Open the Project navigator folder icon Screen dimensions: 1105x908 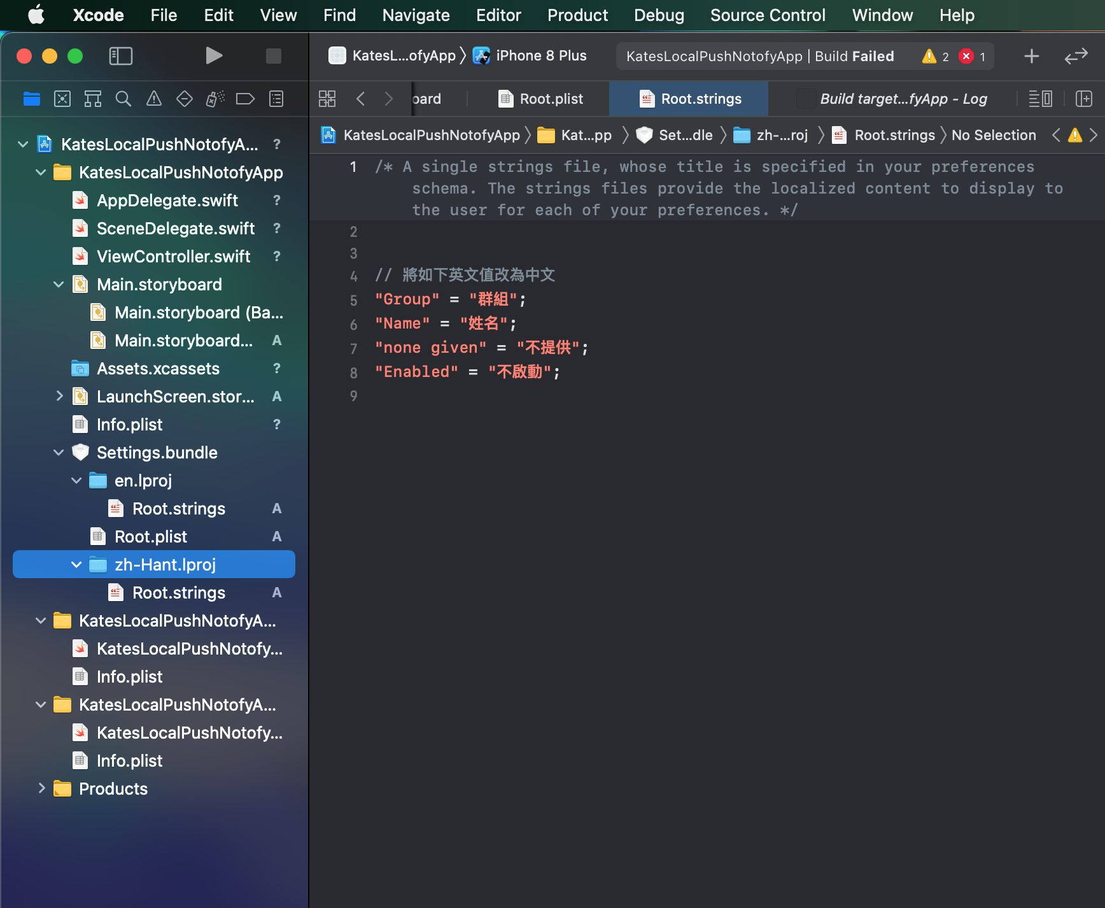(x=32, y=99)
